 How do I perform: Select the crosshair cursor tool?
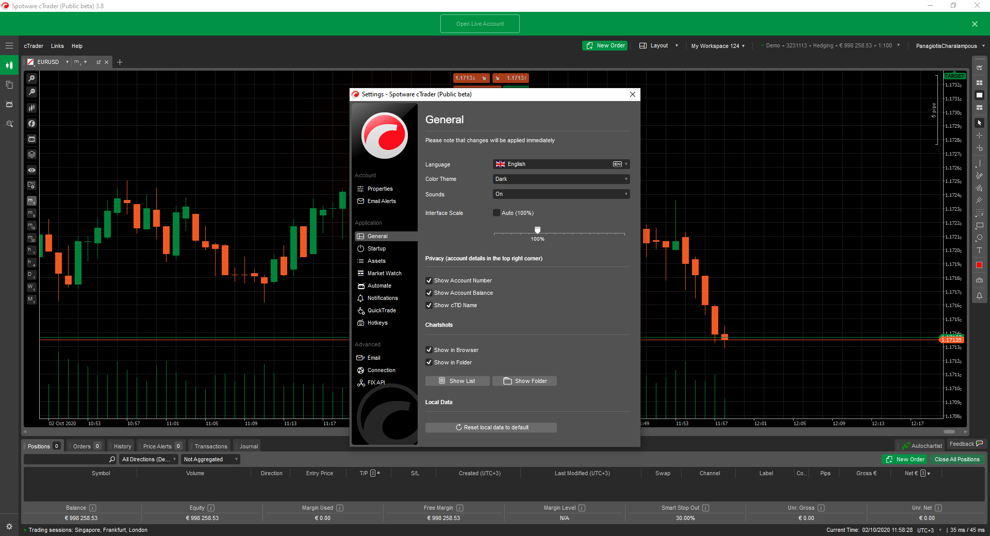click(x=979, y=136)
